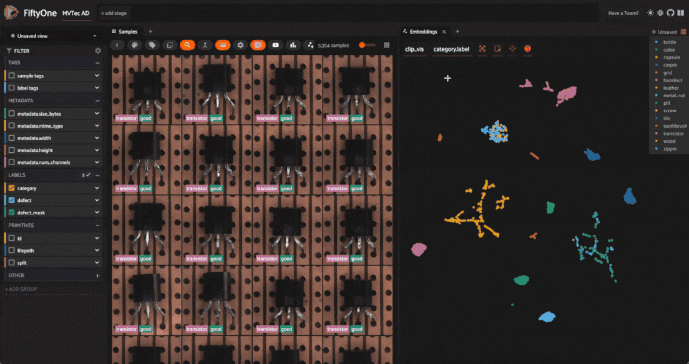Add new panel next to Samples tab

point(150,32)
